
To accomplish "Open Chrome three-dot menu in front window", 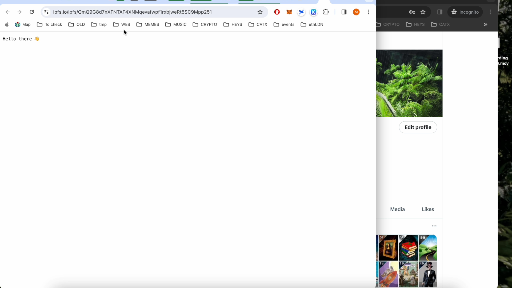I will pyautogui.click(x=368, y=12).
